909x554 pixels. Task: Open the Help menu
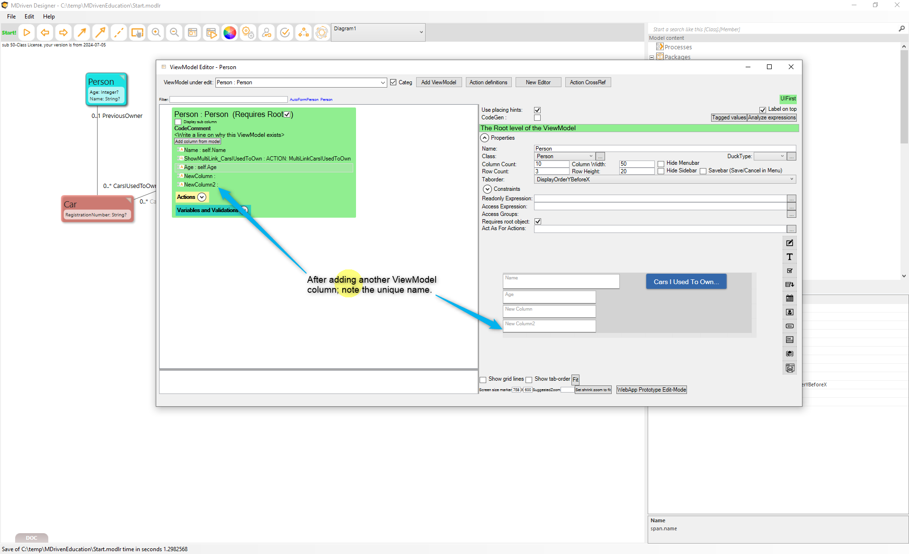[x=49, y=16]
